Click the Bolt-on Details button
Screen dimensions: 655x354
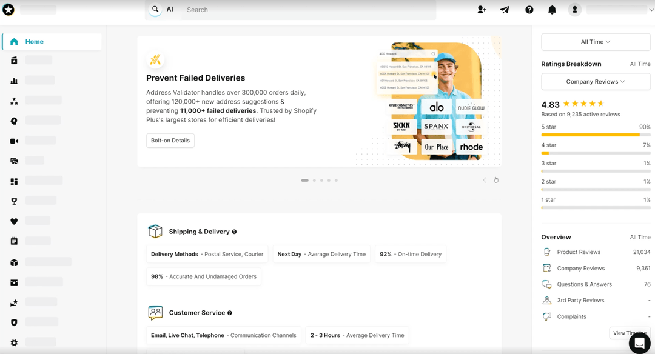pos(170,140)
